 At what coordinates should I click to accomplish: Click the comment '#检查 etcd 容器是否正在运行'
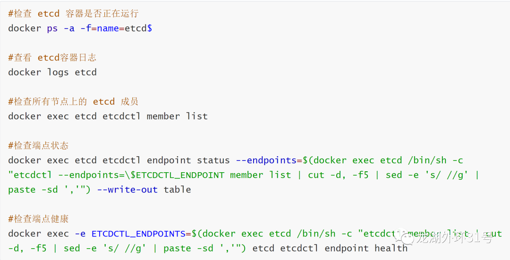(73, 14)
